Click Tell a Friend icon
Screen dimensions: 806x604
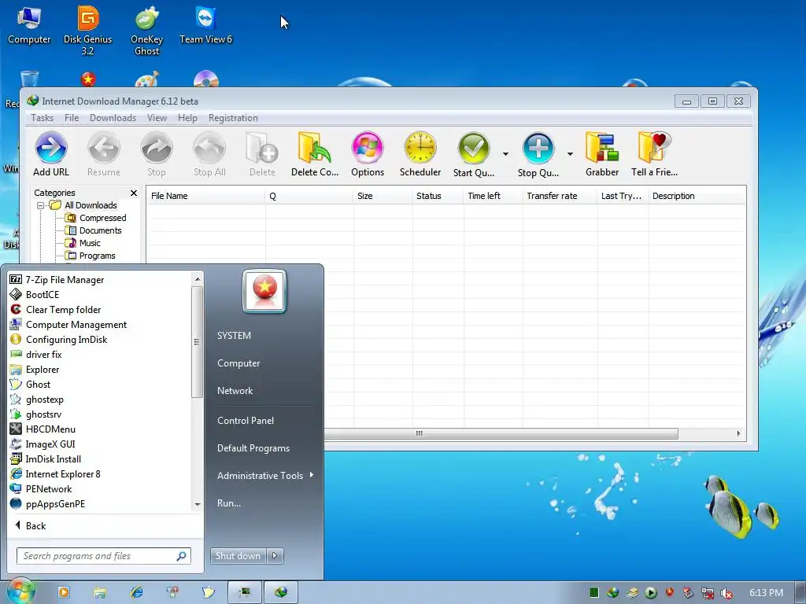click(654, 154)
